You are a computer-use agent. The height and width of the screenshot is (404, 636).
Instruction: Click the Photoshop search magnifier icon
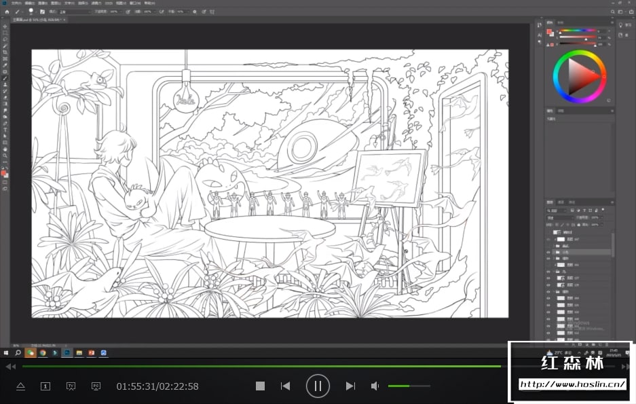612,12
